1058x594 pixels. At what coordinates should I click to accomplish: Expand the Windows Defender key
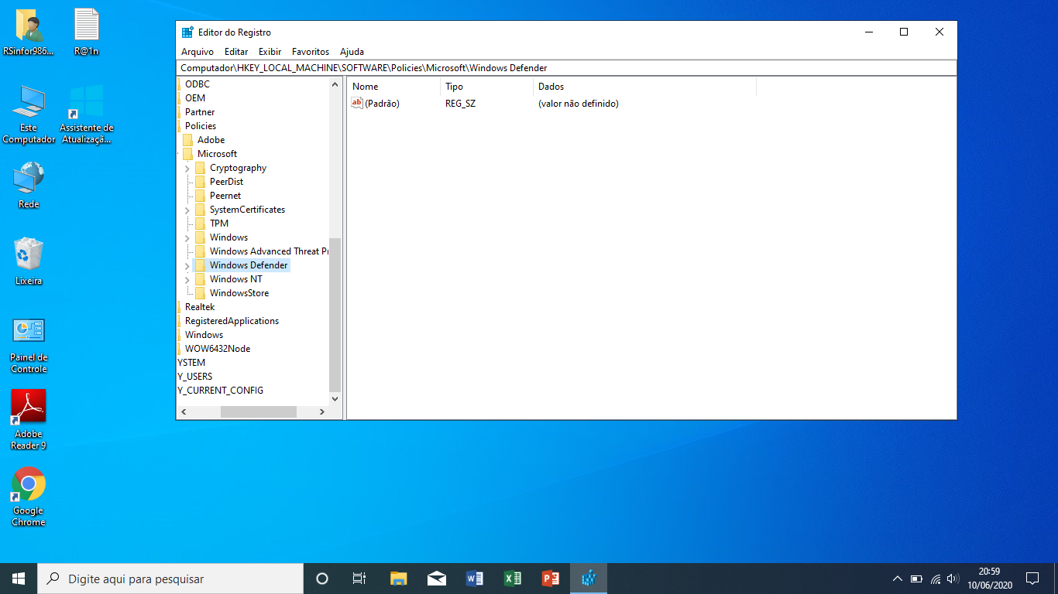[x=187, y=266]
